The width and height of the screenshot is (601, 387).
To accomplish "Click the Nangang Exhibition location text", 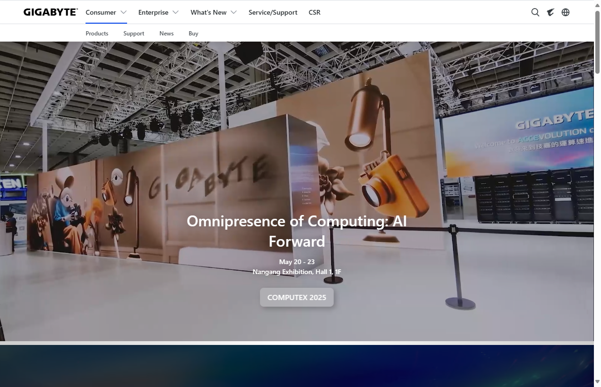I will pos(297,272).
